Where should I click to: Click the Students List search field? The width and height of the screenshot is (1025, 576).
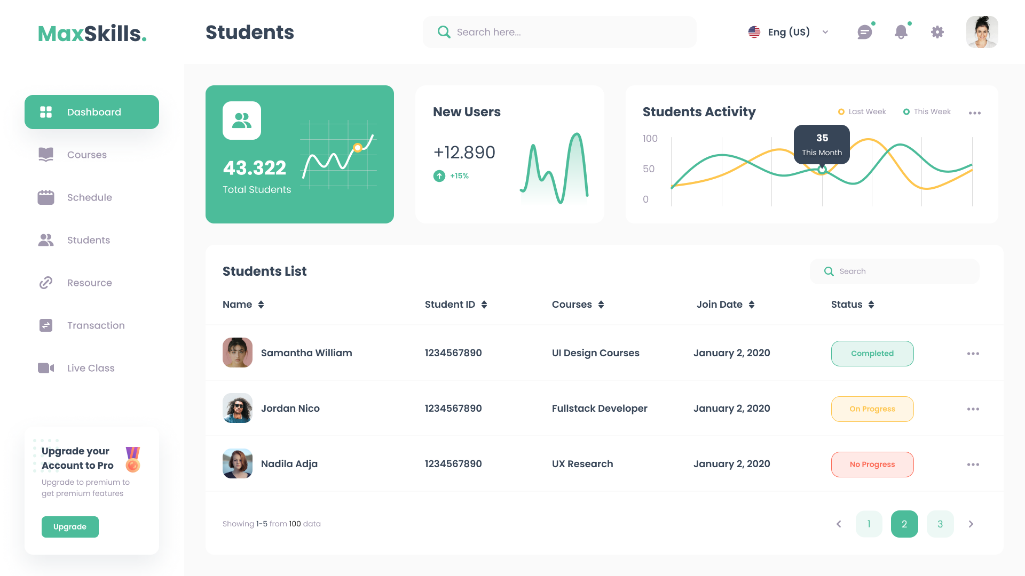click(895, 271)
